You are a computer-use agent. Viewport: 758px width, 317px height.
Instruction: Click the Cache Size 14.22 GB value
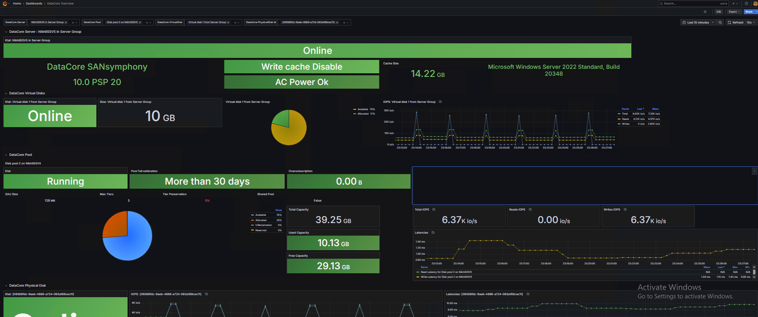pos(428,74)
